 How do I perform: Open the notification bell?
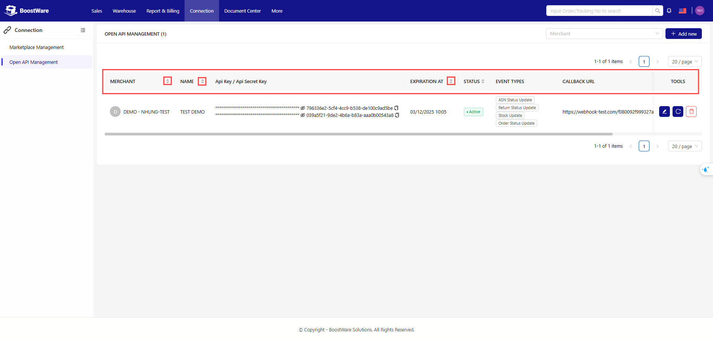point(669,11)
